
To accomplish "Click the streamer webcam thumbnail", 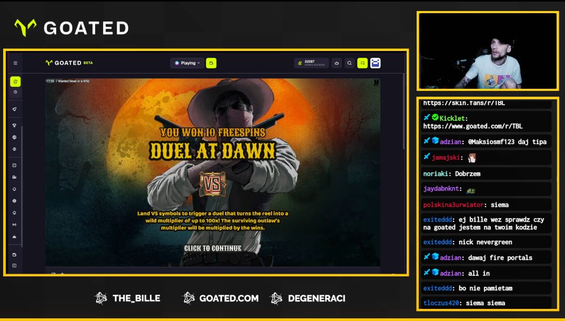I will 488,51.
